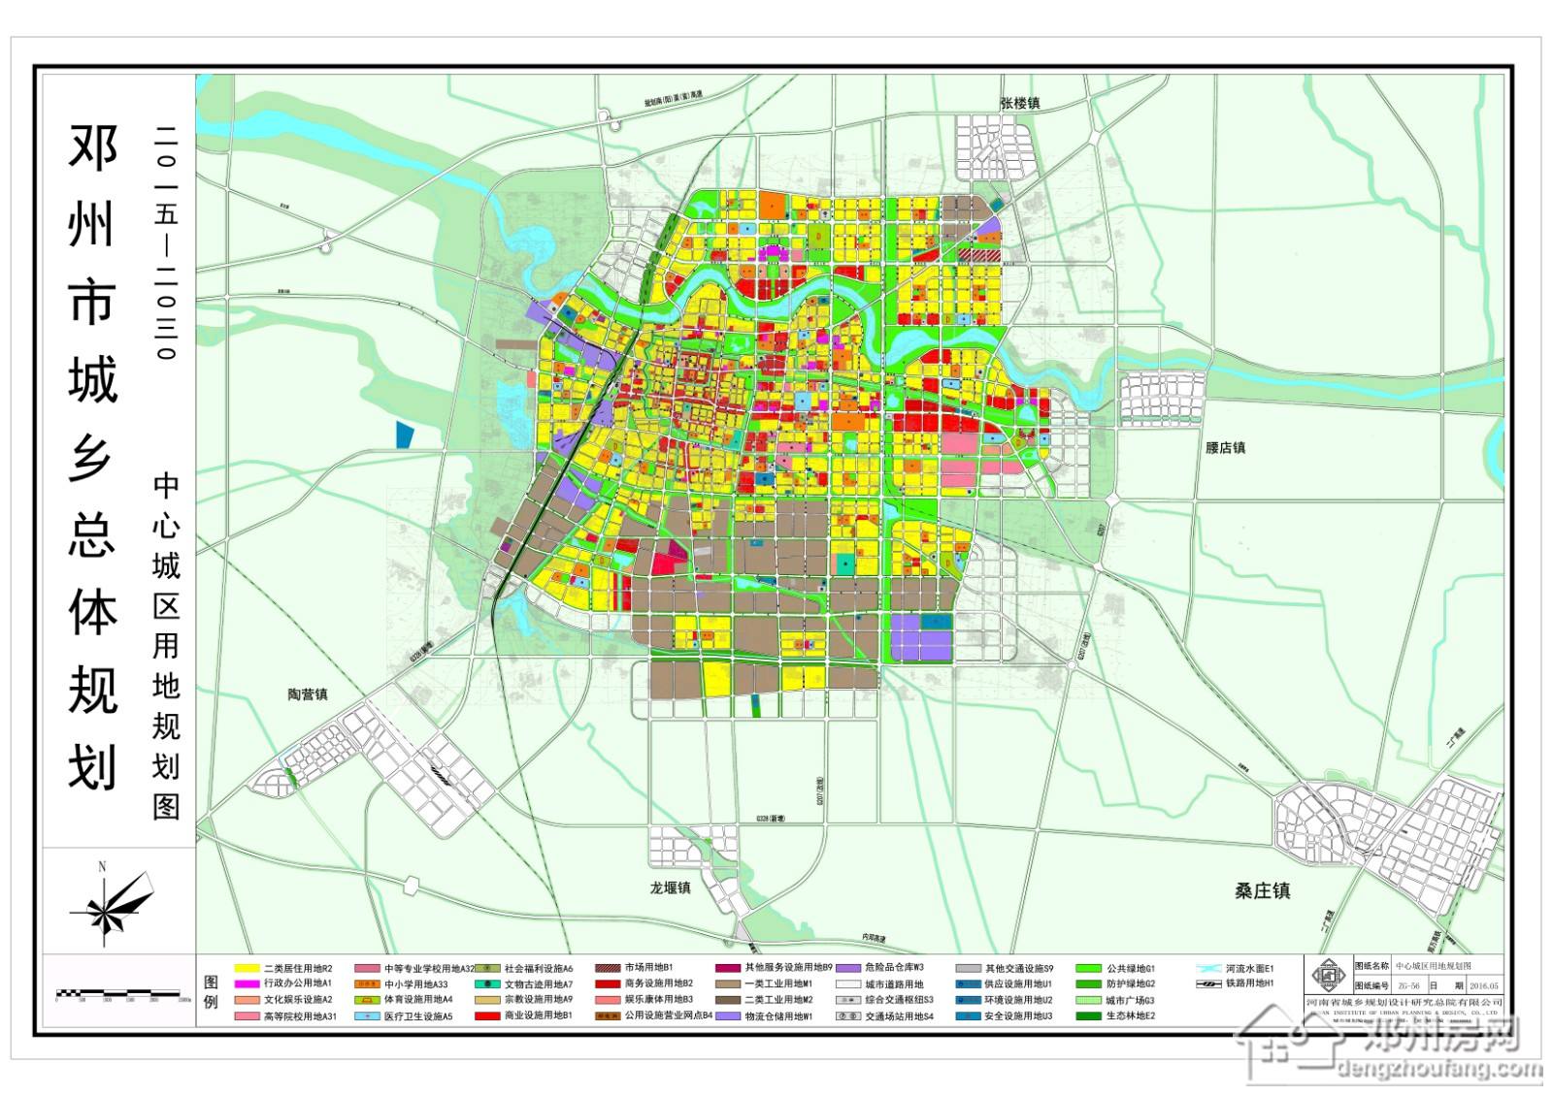Click the 龙堰镇 town label

(x=671, y=888)
